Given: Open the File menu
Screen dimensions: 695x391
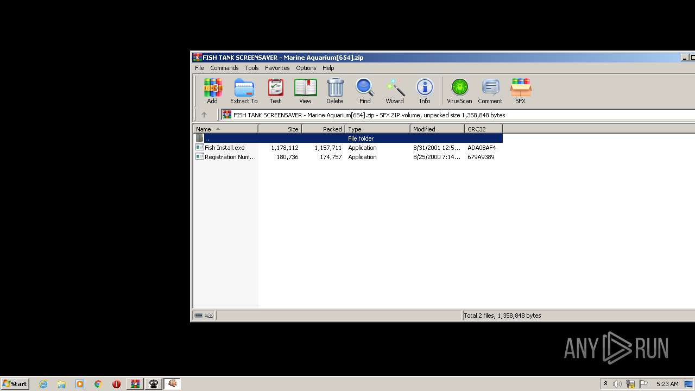Looking at the screenshot, I should [199, 68].
